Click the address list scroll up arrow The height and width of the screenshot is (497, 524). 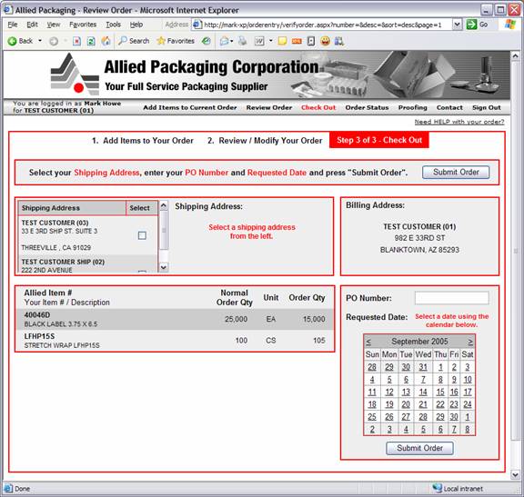point(164,205)
